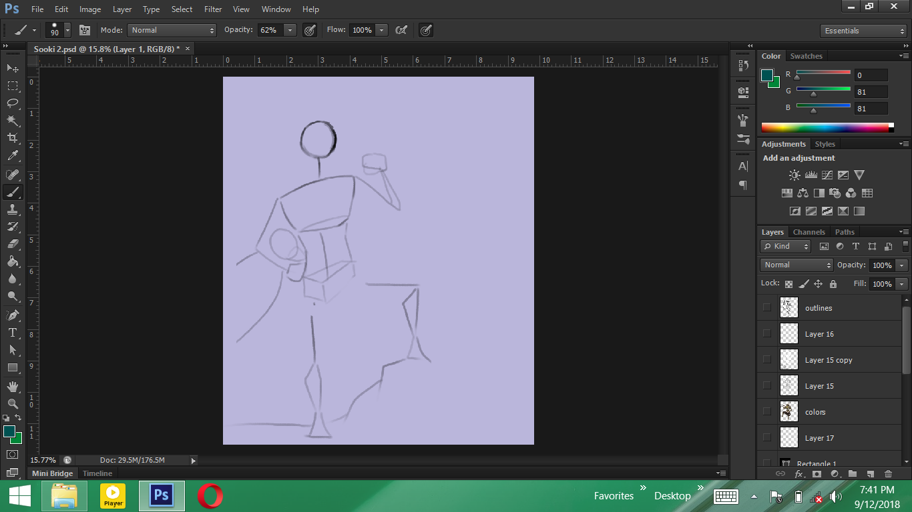Viewport: 912px width, 512px height.
Task: Open the brush Mode dropdown
Action: (x=172, y=30)
